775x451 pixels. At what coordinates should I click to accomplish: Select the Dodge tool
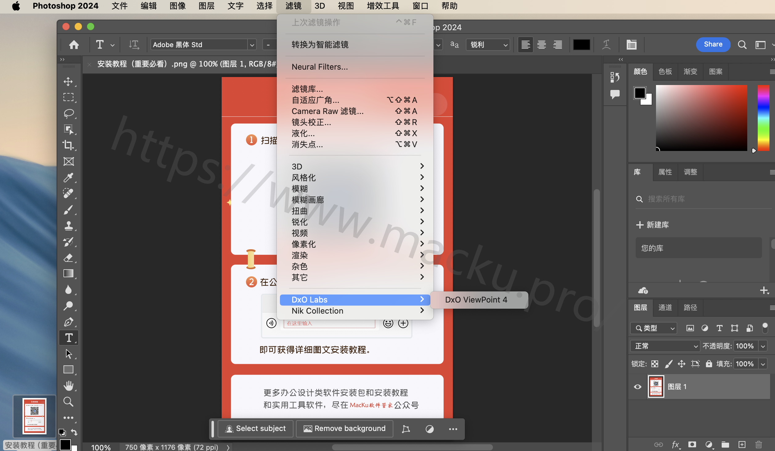[x=68, y=306]
